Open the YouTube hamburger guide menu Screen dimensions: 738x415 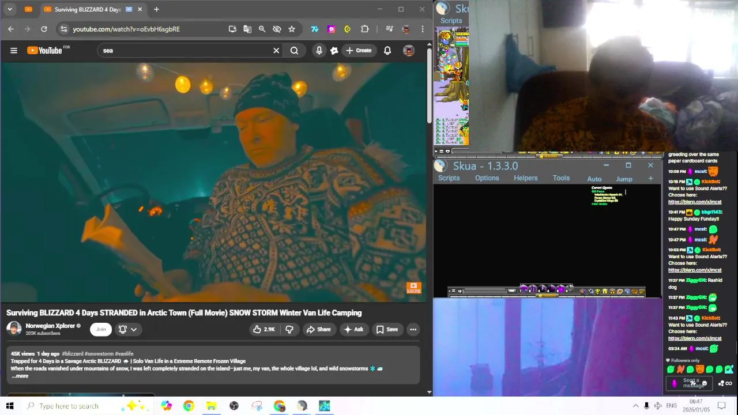point(14,50)
